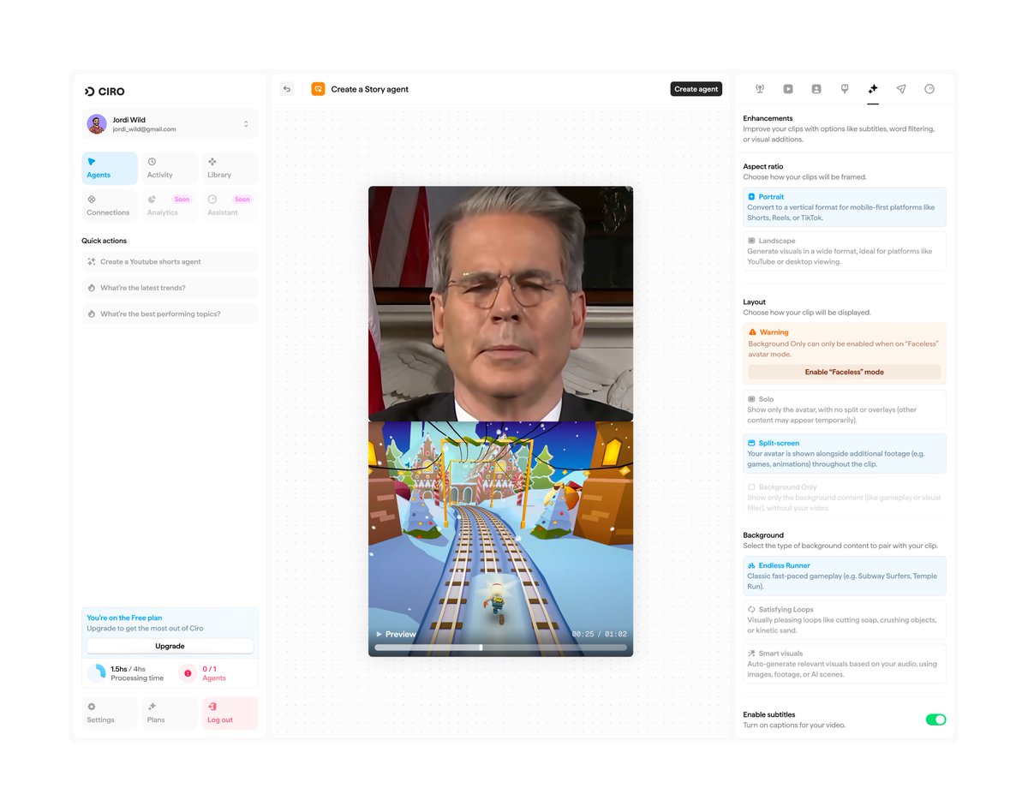Click What're the latest trends?
The height and width of the screenshot is (812, 1028).
pos(170,288)
